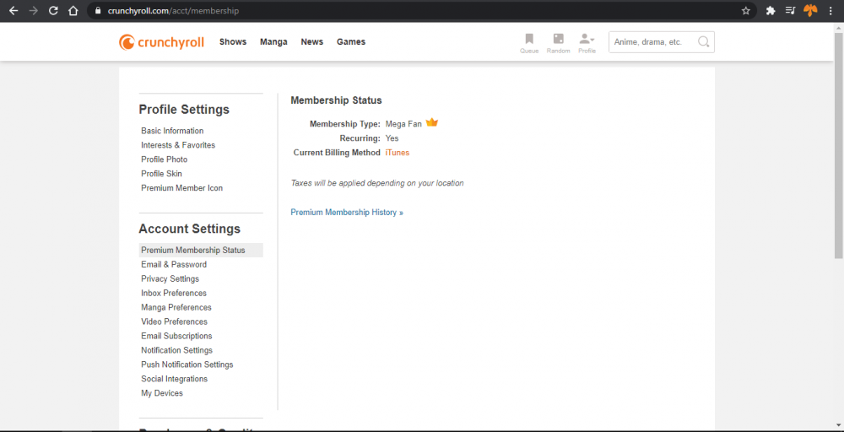Reload the page with browser refresh icon

tap(53, 11)
